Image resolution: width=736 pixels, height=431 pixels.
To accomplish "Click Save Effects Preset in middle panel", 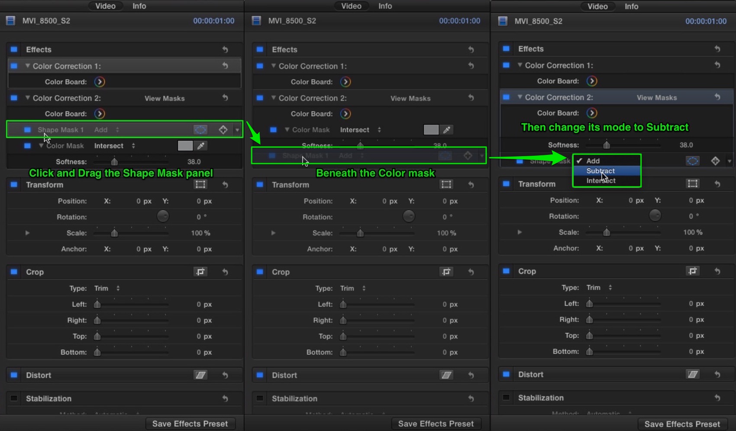I will [x=436, y=424].
